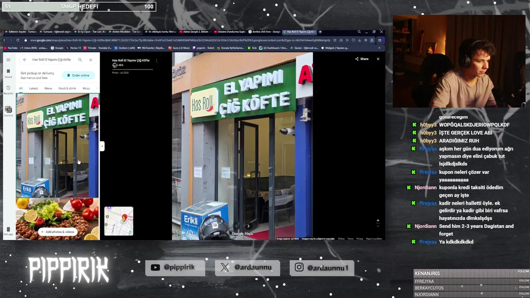Open the Home / X bookmark
The width and height of the screenshot is (530, 298).
73,48
